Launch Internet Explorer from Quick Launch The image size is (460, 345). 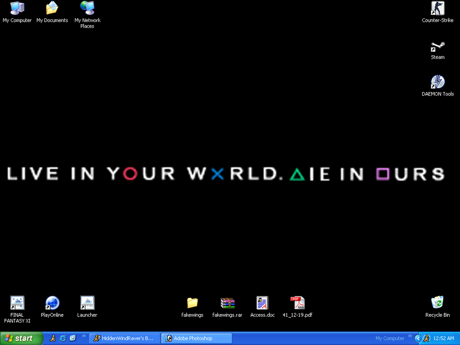pos(63,338)
